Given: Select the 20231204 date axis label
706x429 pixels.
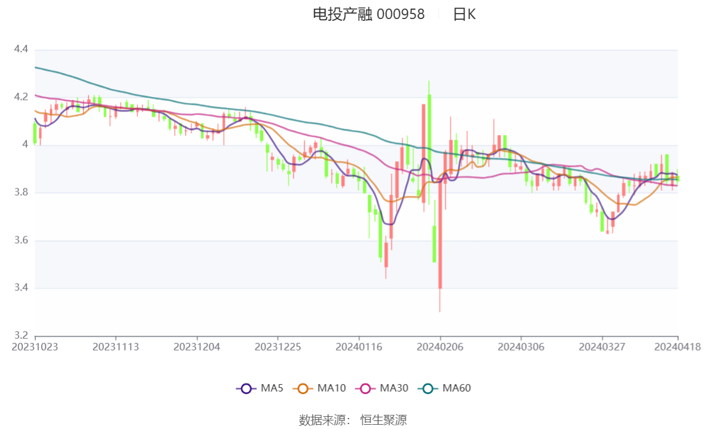Looking at the screenshot, I should pyautogui.click(x=197, y=347).
